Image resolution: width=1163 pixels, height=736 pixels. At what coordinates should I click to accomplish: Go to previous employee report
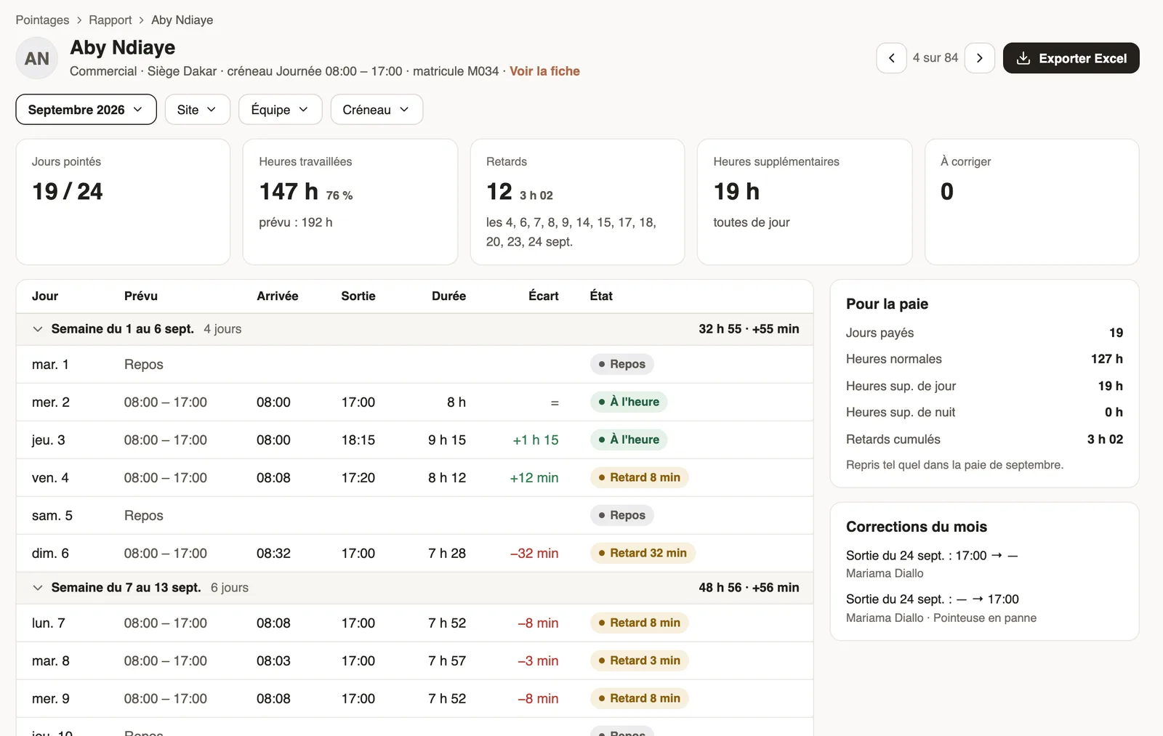(x=891, y=58)
